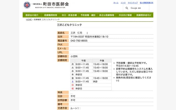Click the 午前 column header in schedule
176x110 pixels.
point(83,61)
